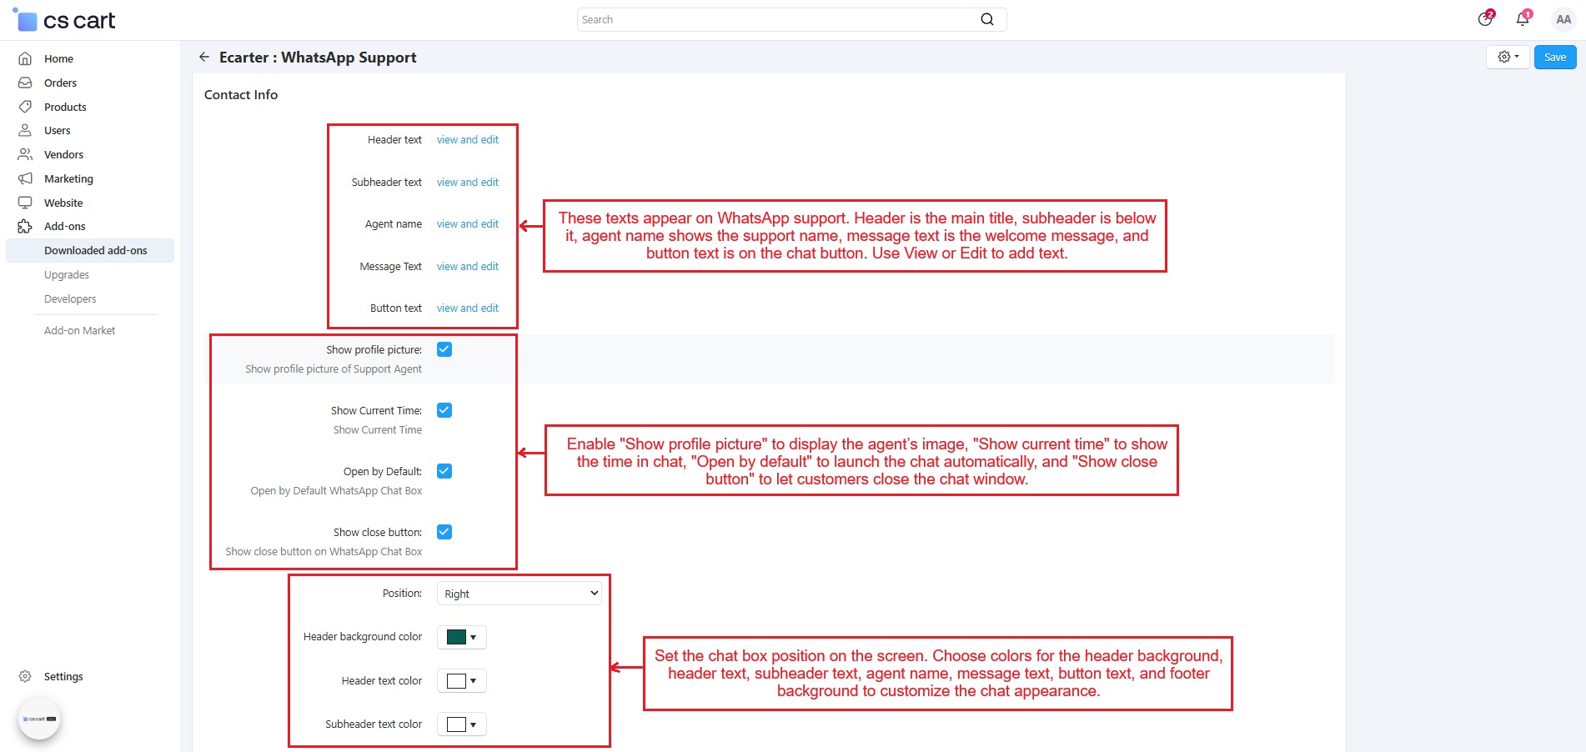Image resolution: width=1586 pixels, height=752 pixels.
Task: Click the back arrow beside Ecarter title
Action: [x=204, y=58]
